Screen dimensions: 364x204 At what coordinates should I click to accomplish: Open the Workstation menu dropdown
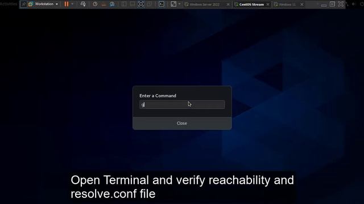(x=44, y=4)
